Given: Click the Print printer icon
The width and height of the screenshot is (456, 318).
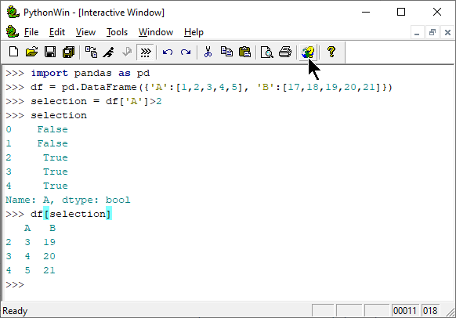Looking at the screenshot, I should point(285,52).
